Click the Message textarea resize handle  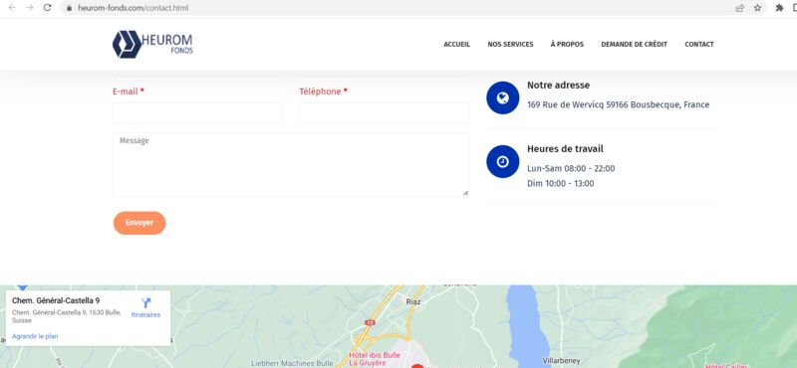pos(465,192)
